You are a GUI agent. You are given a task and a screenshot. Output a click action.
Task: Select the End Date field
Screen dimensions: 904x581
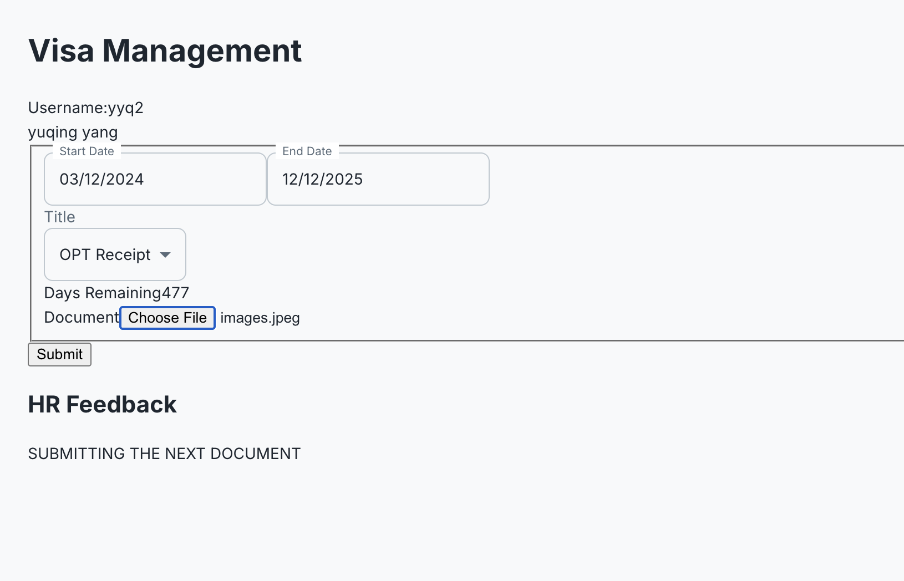coord(378,179)
